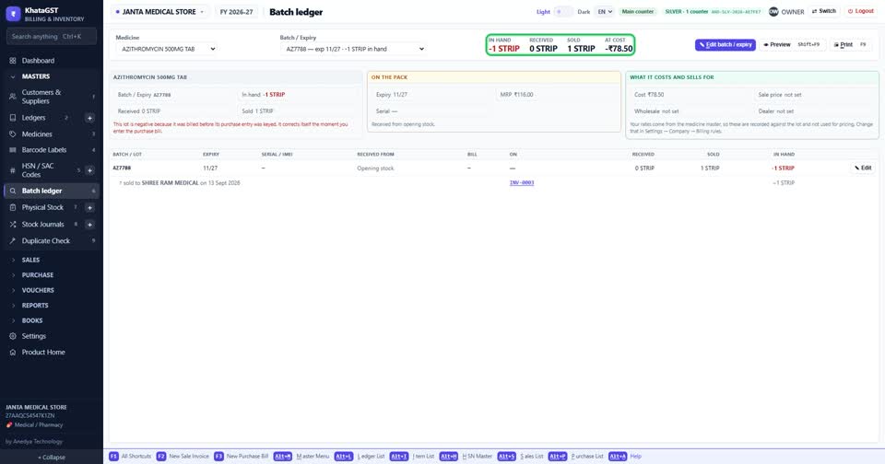This screenshot has width=885, height=464.
Task: Click the OWNER avatar icon
Action: tap(773, 11)
